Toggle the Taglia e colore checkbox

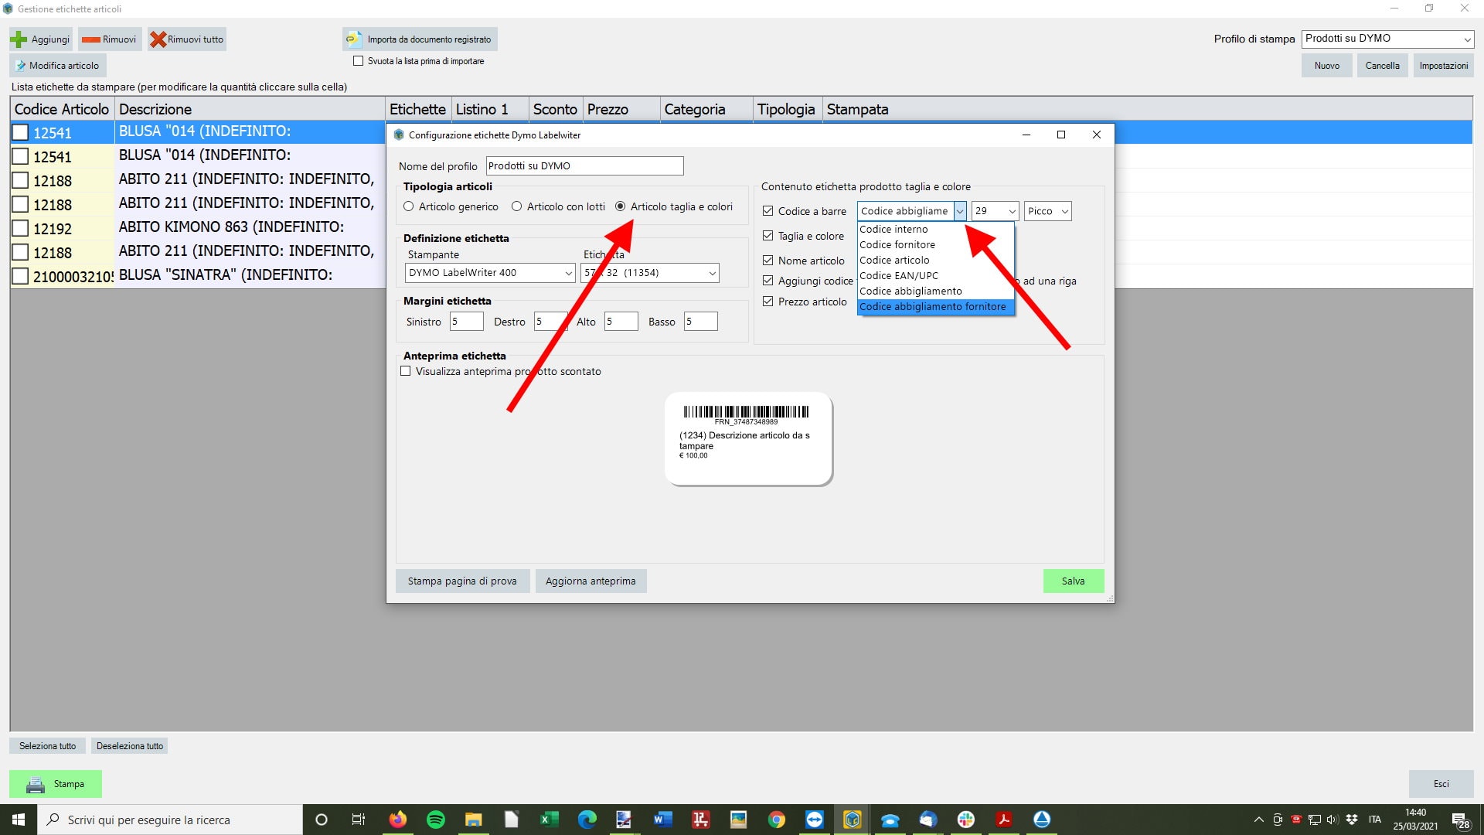pos(768,236)
